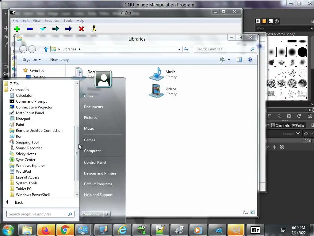Click 7-Zip icon on the taskbar

click(255, 230)
